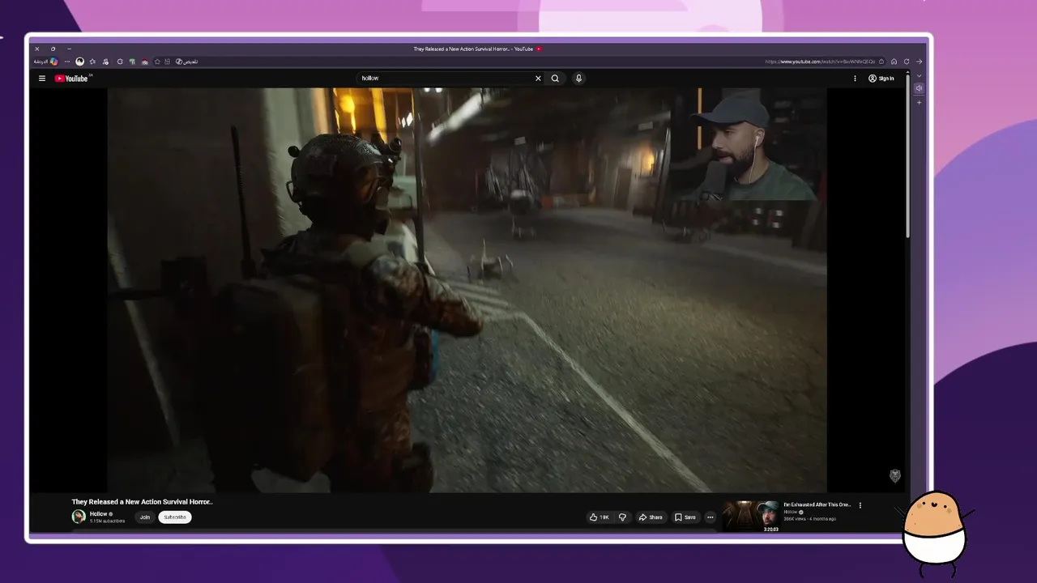
Task: Click the video title text below the player
Action: 142,502
